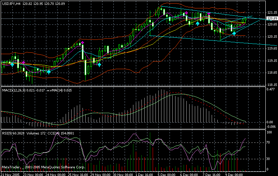
Task: Click the current price tag 120.89
Action: [272, 19]
